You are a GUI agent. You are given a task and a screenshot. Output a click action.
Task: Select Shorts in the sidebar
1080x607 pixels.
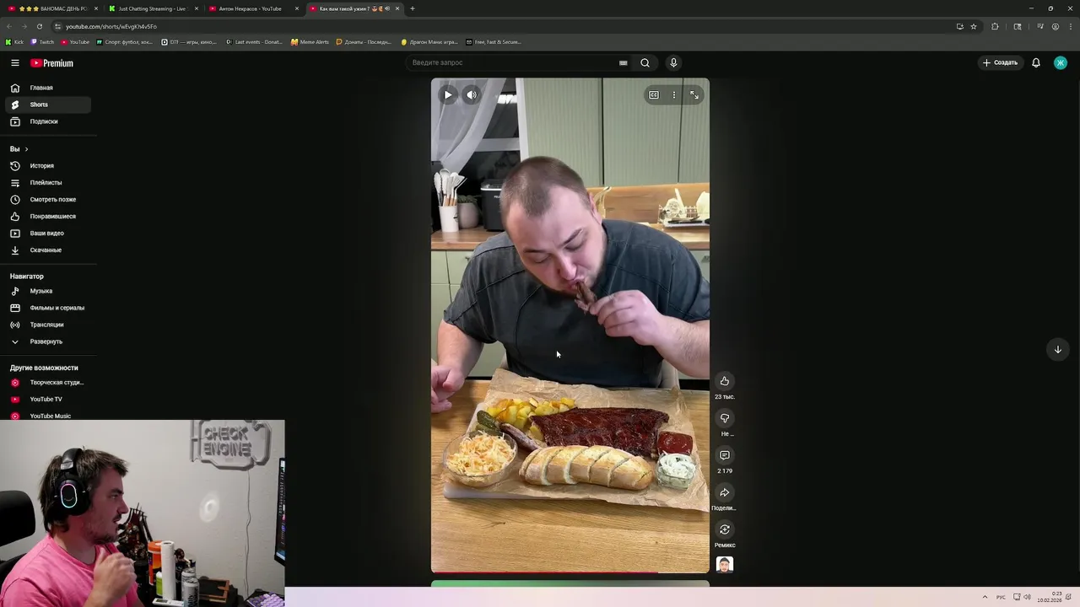click(47, 105)
